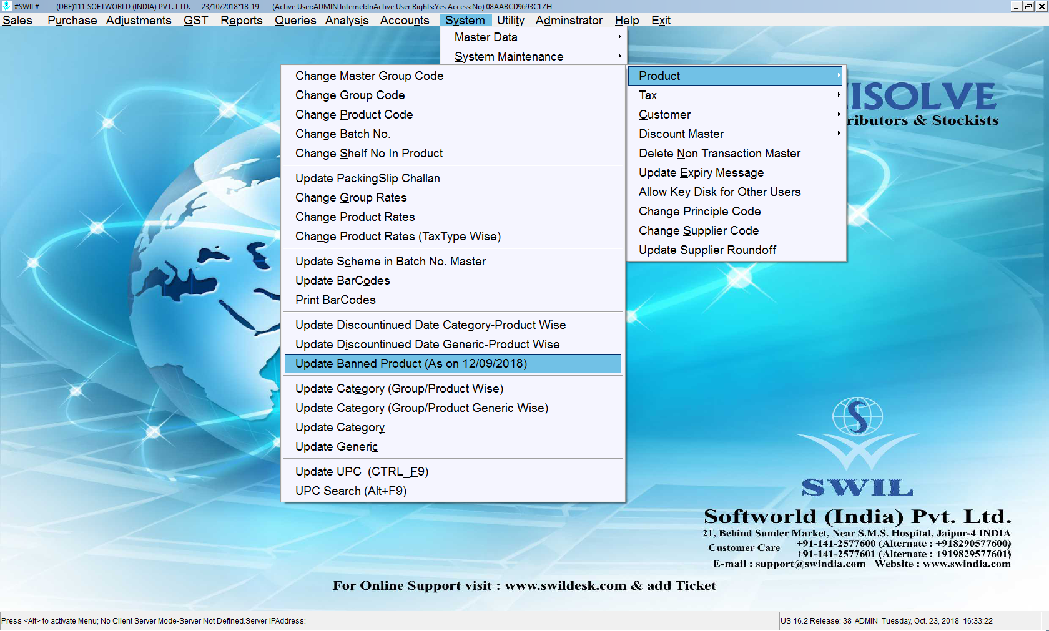Image resolution: width=1049 pixels, height=631 pixels.
Task: Select Change Shelf No In Product
Action: [x=453, y=153]
